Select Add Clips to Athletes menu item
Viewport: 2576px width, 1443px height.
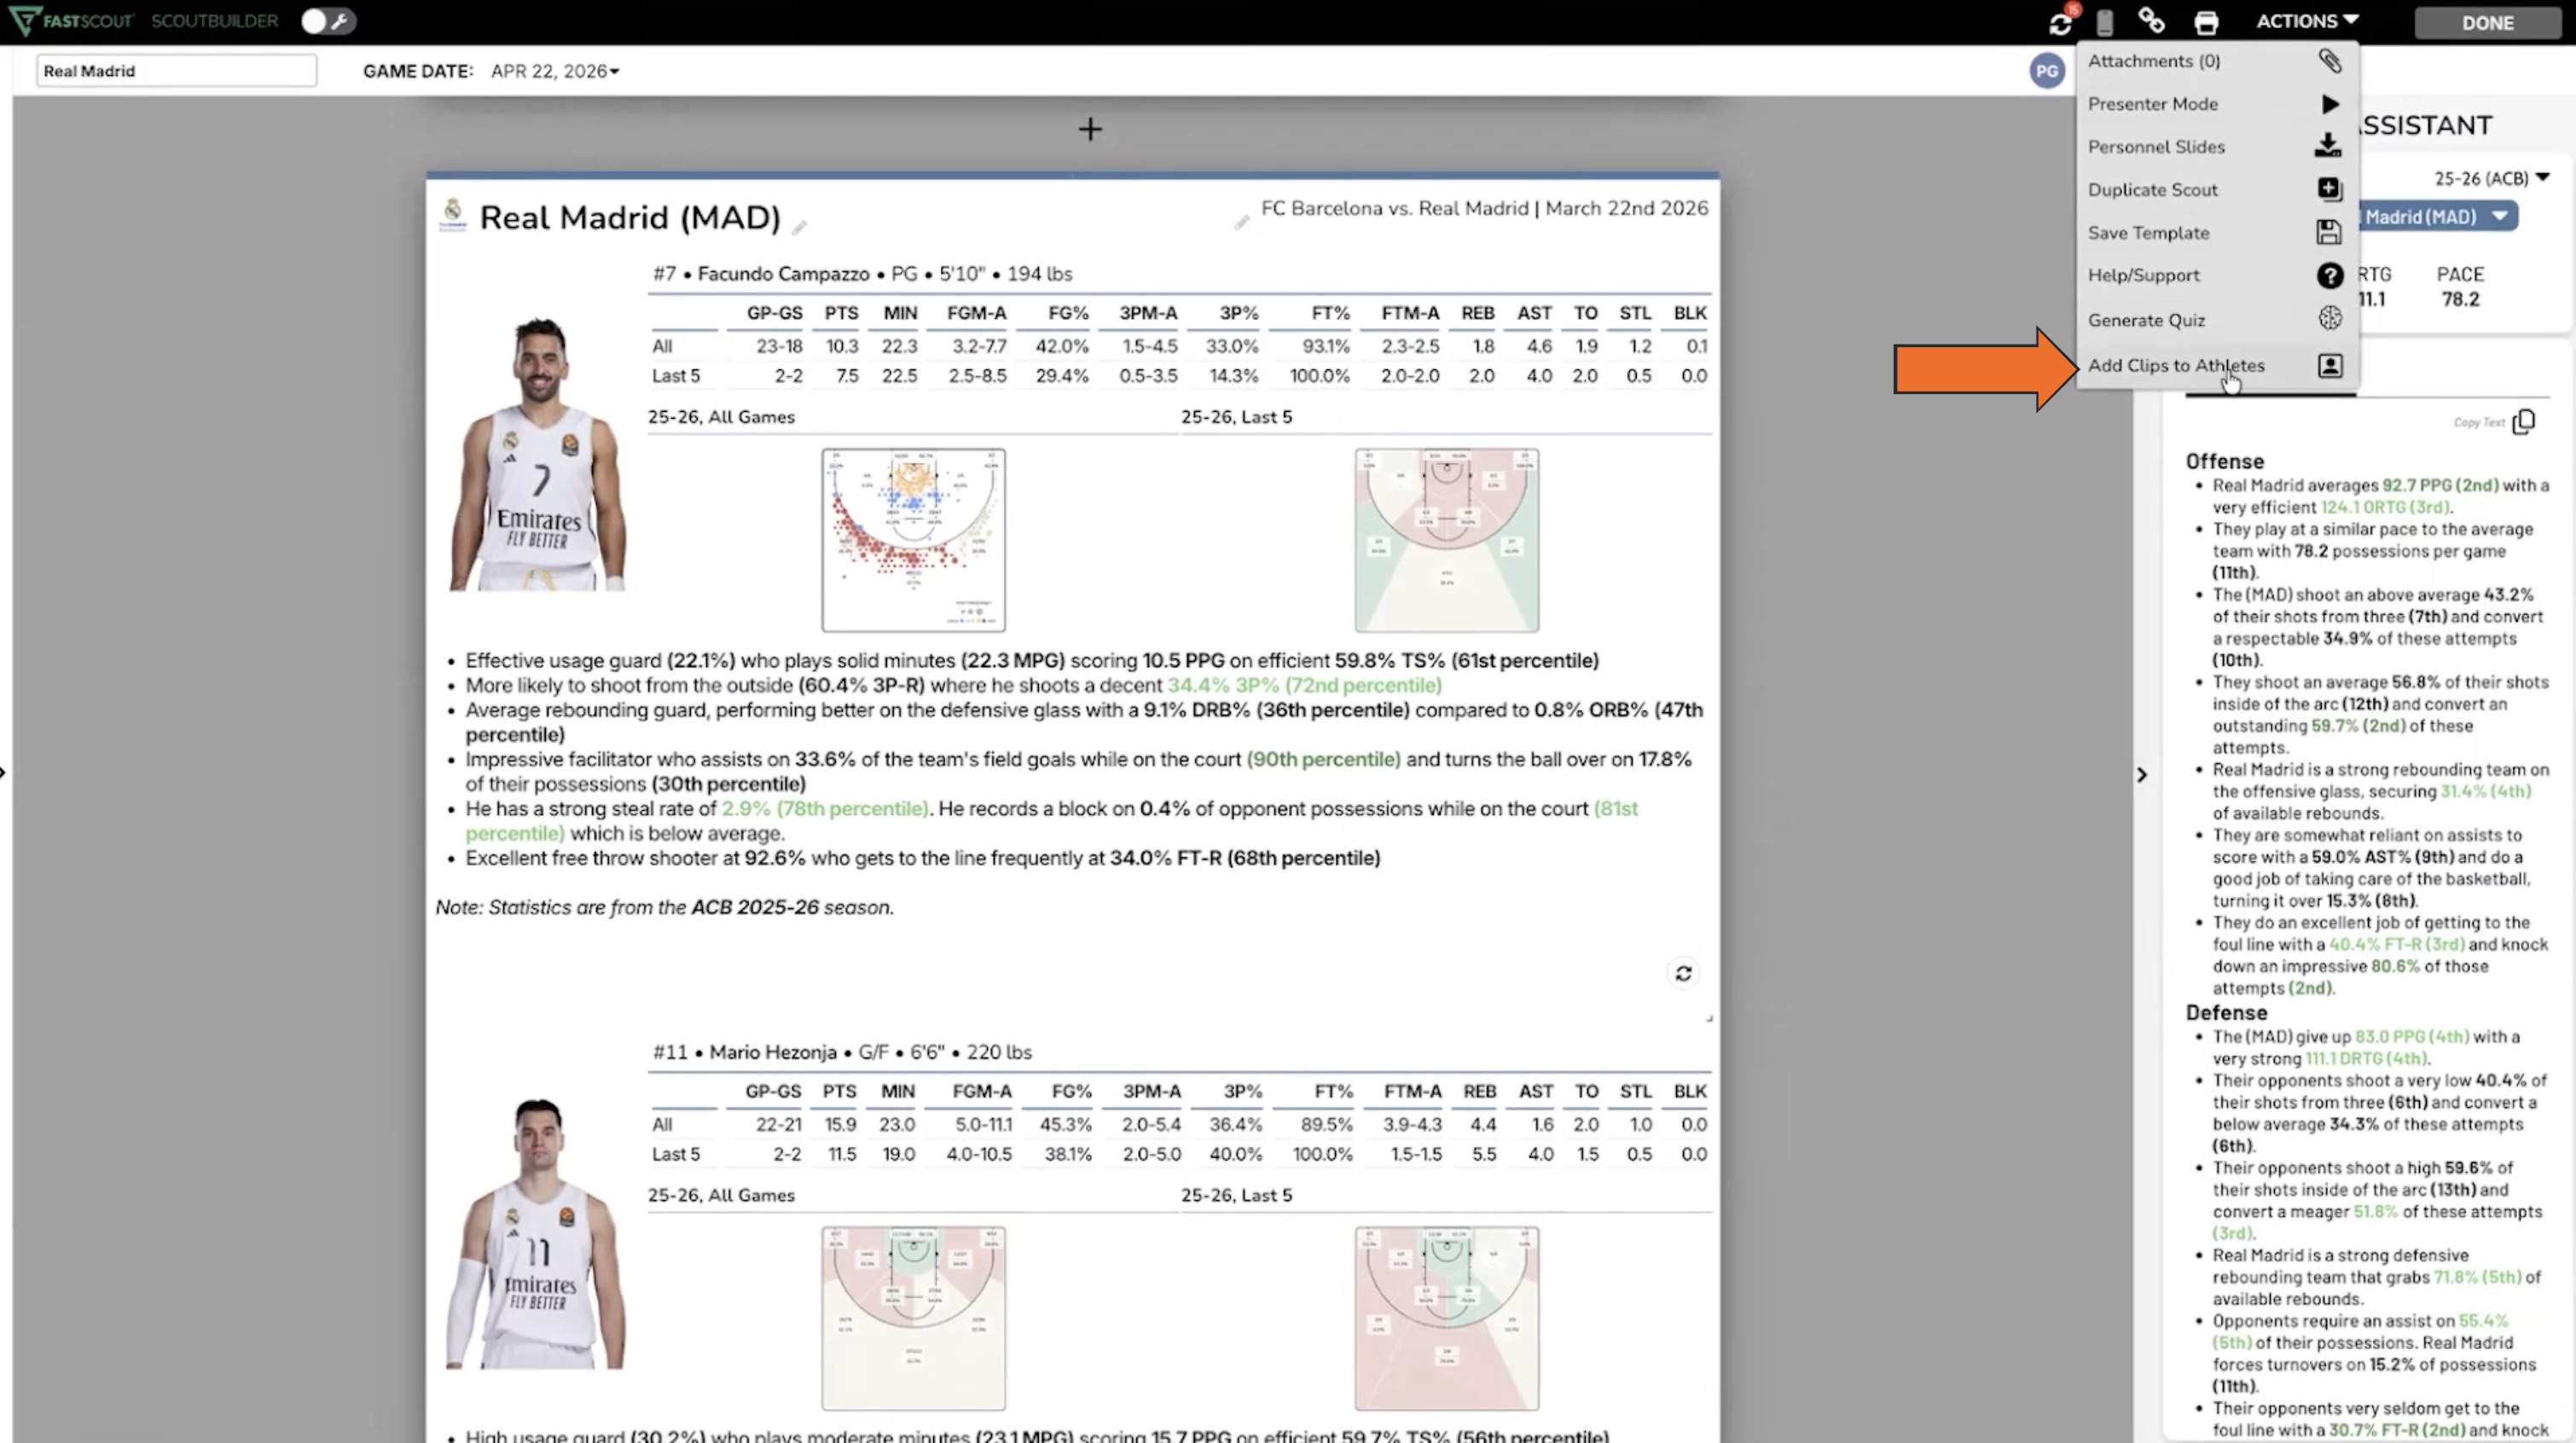tap(2217, 366)
